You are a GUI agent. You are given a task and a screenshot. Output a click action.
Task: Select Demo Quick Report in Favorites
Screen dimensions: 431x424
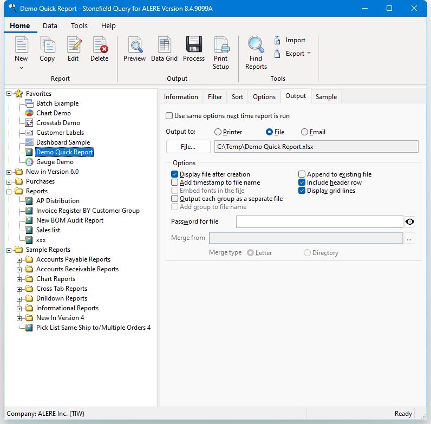click(64, 152)
